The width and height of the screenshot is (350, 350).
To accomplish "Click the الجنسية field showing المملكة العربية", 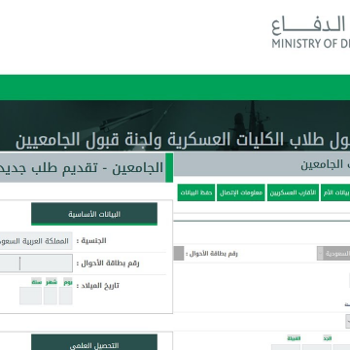I will point(36,241).
